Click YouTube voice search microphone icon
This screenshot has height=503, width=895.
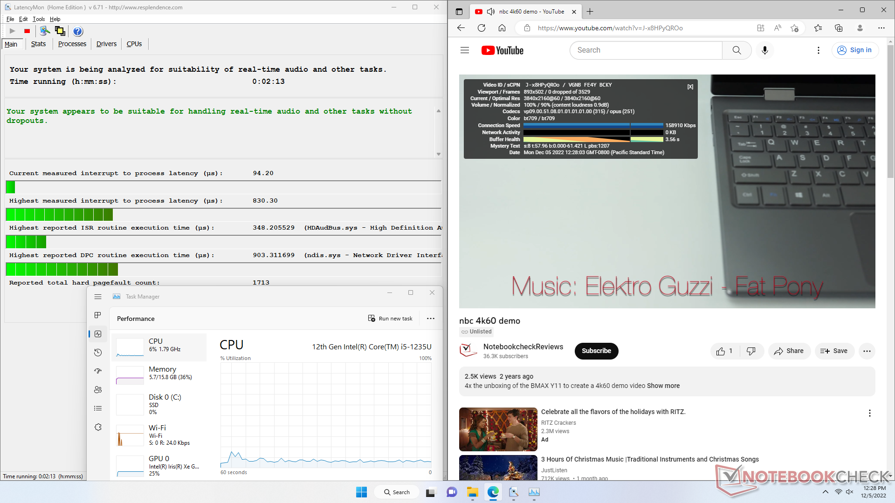pos(765,50)
